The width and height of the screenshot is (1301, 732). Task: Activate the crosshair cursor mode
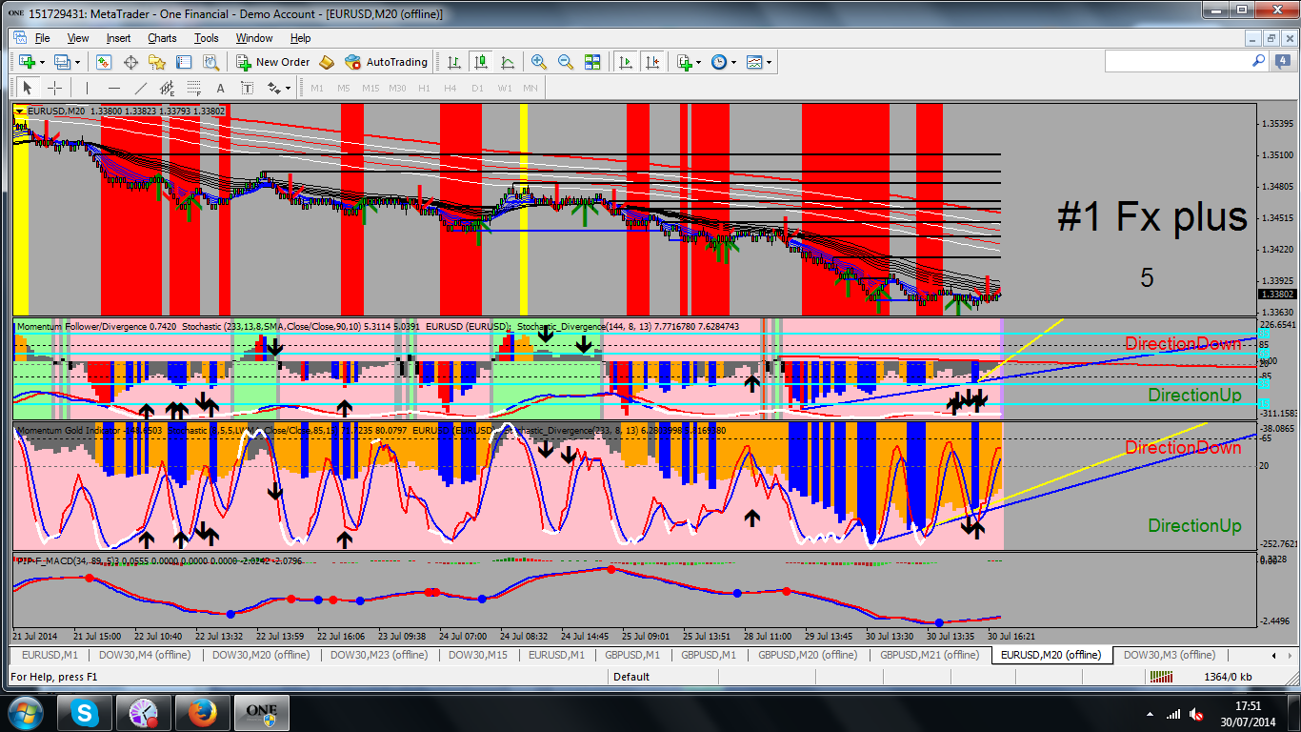(x=54, y=88)
